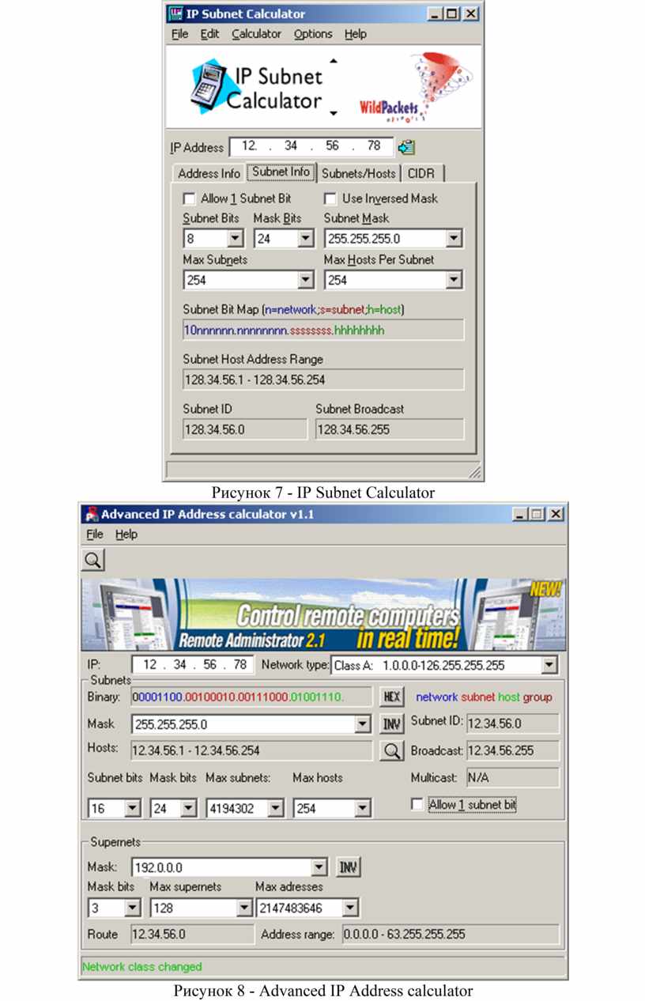The height and width of the screenshot is (1001, 645).
Task: Click the Advanced IP Address calculator title bar icon
Action: coord(91,514)
